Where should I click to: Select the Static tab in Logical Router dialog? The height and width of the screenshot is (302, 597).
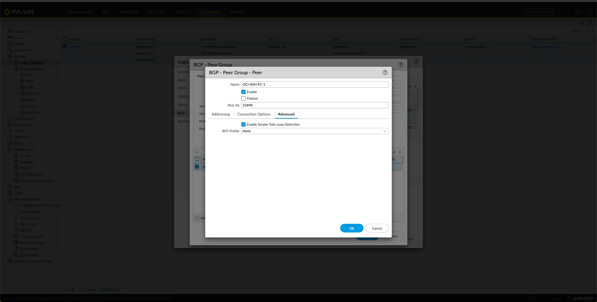coord(182,80)
